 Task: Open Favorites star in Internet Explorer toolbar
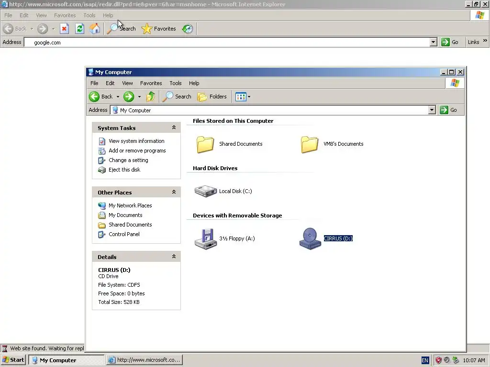click(x=158, y=29)
